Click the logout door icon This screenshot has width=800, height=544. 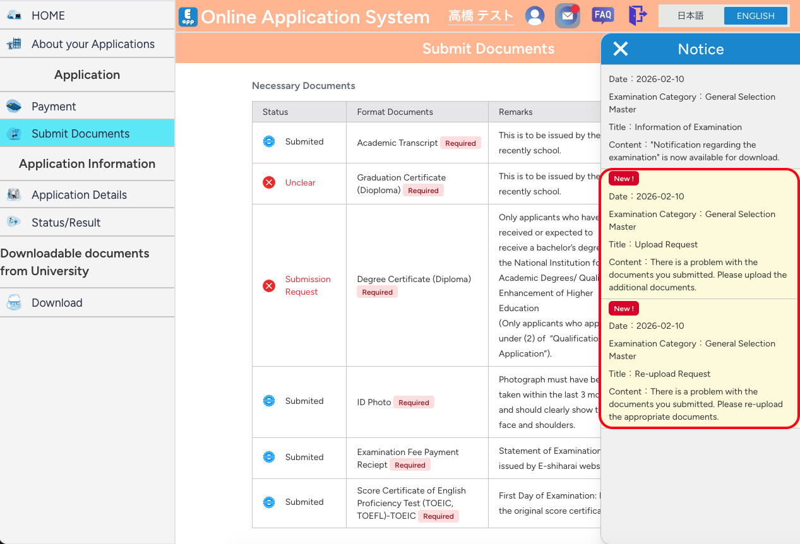coord(638,16)
